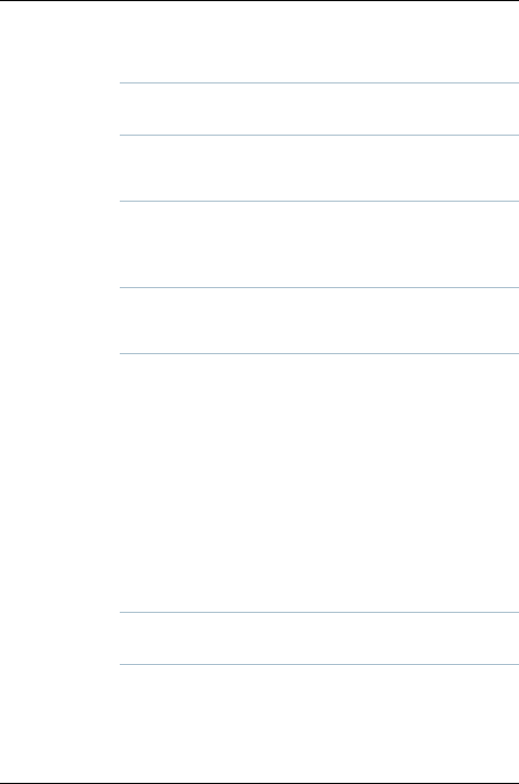Click the first blue horizontal divider line
The height and width of the screenshot is (784, 519).
[319, 201]
